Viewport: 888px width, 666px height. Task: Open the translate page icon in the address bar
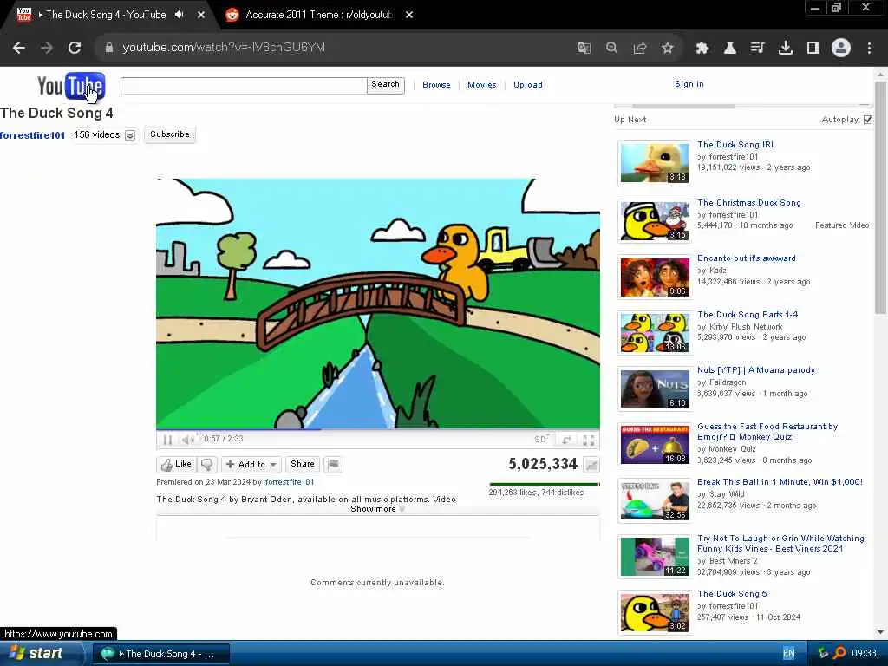tap(584, 48)
